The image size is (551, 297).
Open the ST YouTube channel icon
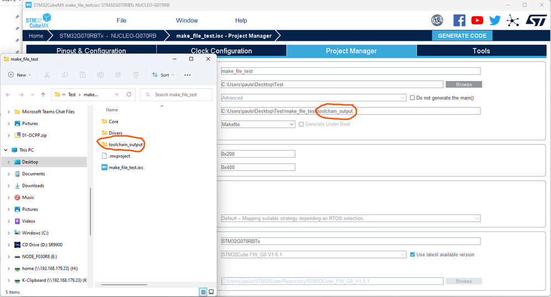(x=477, y=20)
